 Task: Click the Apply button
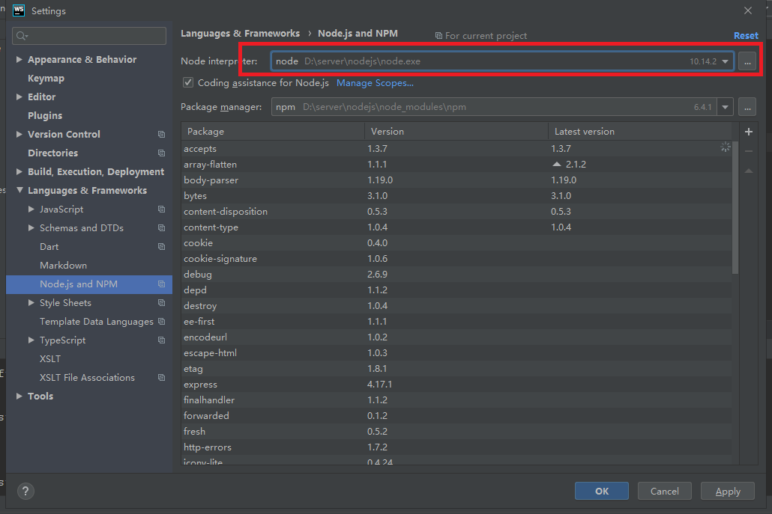coord(728,491)
